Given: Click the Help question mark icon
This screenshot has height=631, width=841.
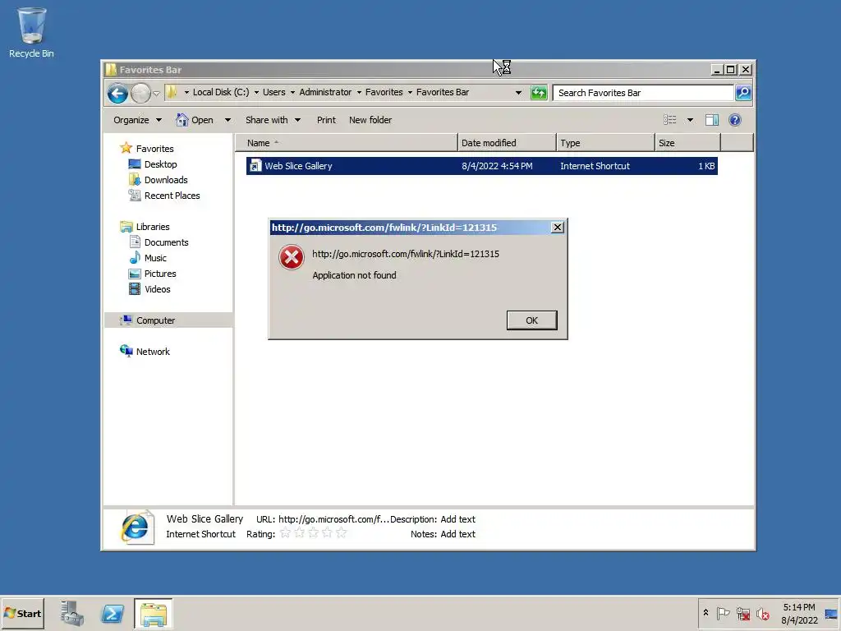Looking at the screenshot, I should 735,120.
